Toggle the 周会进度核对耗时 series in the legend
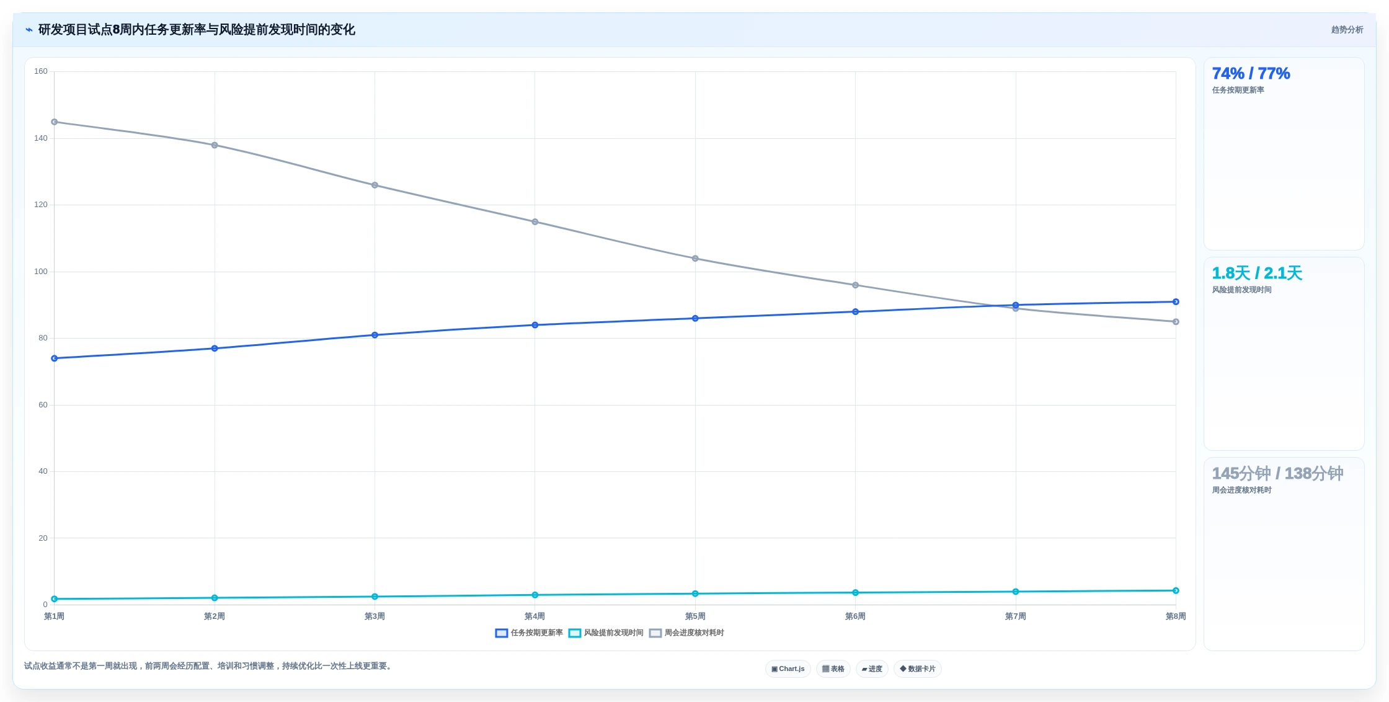1389x702 pixels. click(686, 633)
